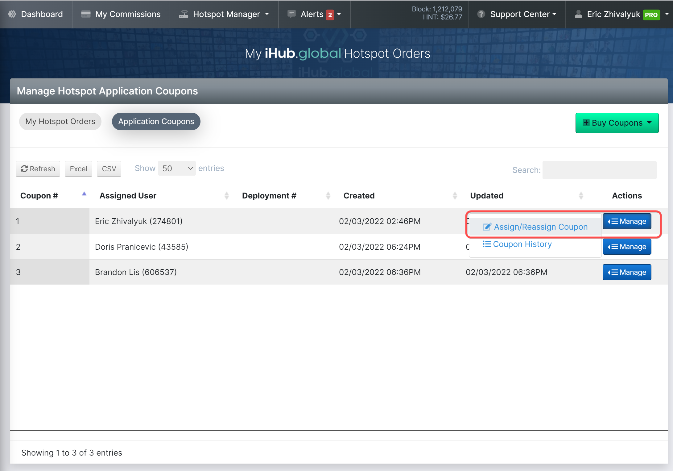Open the Show entries count selector
This screenshot has width=673, height=471.
point(177,169)
